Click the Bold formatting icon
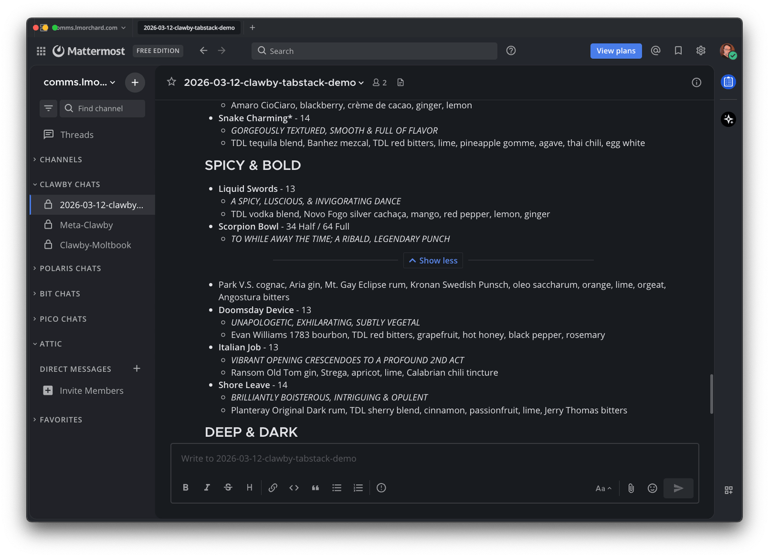Screen dimensions: 769x557 click(186, 488)
